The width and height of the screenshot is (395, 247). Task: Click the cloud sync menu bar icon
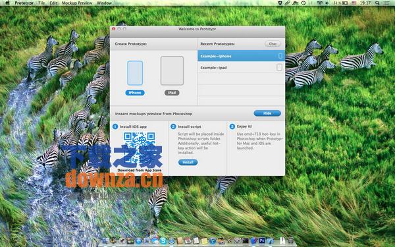click(x=295, y=3)
